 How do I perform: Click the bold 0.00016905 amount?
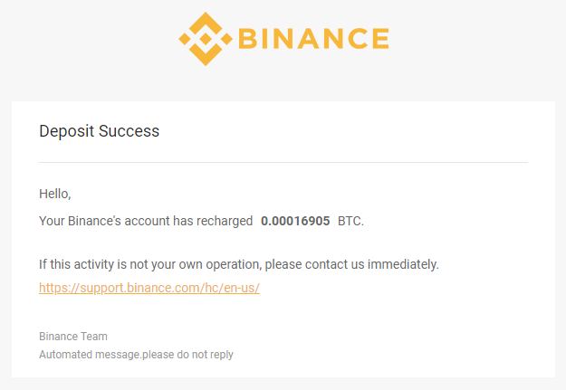click(295, 221)
